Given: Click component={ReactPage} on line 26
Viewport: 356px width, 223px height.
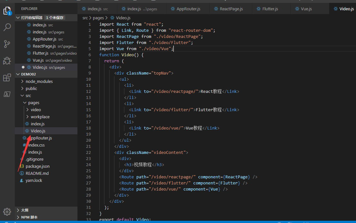Looking at the screenshot, I should point(224,177).
